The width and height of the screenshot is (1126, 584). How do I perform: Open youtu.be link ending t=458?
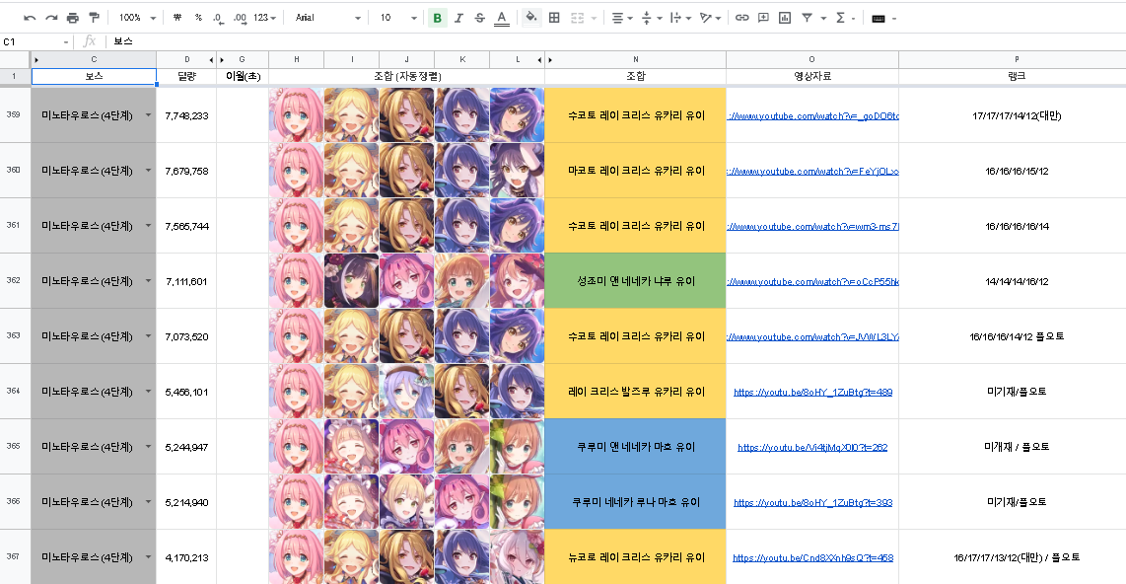click(812, 557)
